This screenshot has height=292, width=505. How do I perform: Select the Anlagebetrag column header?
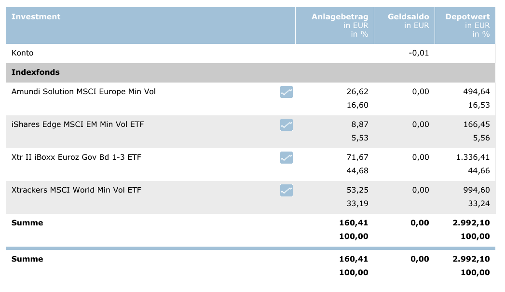pyautogui.click(x=340, y=17)
